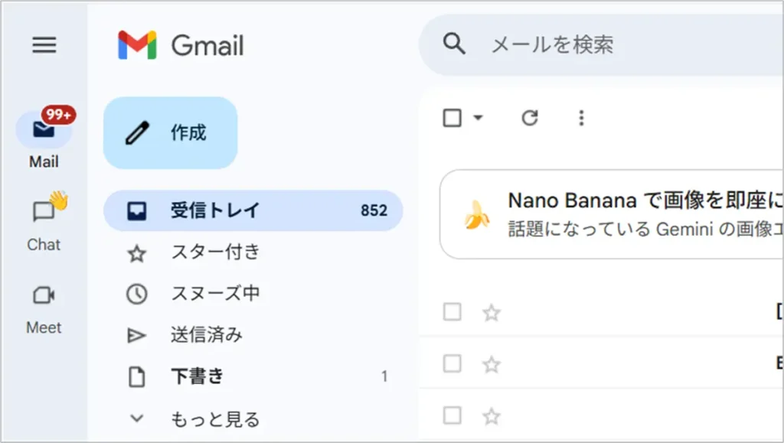The width and height of the screenshot is (784, 443).
Task: Click the Gmail logo
Action: (x=181, y=46)
